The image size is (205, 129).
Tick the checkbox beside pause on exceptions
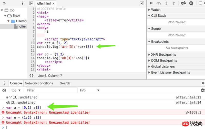click(200, 3)
